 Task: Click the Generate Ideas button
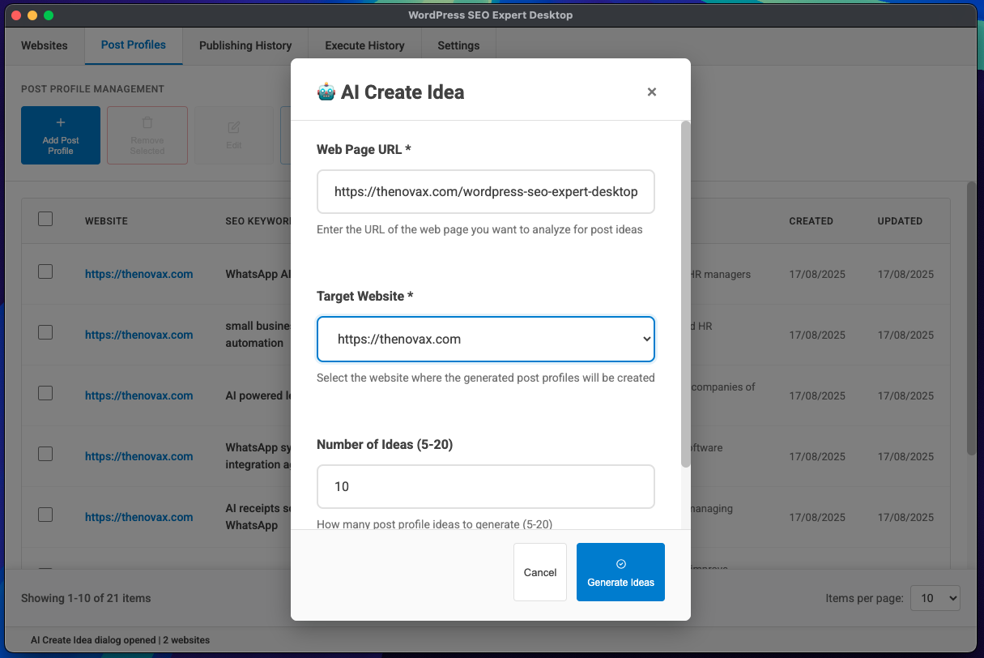tap(620, 572)
